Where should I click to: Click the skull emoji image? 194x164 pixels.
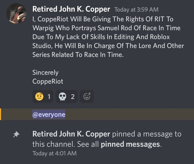(x=62, y=97)
